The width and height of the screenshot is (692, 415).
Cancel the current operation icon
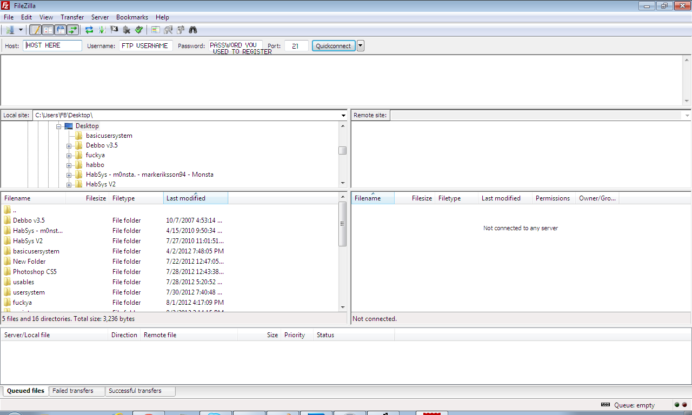point(114,30)
